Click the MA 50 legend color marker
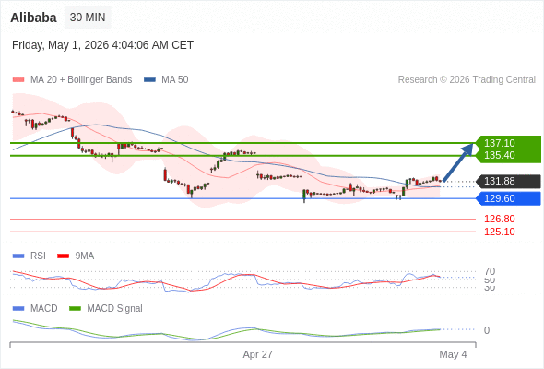This screenshot has width=544, height=369. [149, 80]
